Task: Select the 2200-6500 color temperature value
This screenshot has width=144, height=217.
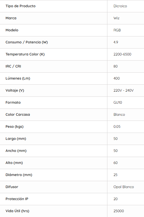Action: pyautogui.click(x=122, y=54)
